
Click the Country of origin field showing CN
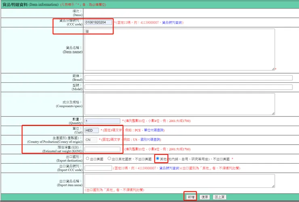(x=91, y=140)
